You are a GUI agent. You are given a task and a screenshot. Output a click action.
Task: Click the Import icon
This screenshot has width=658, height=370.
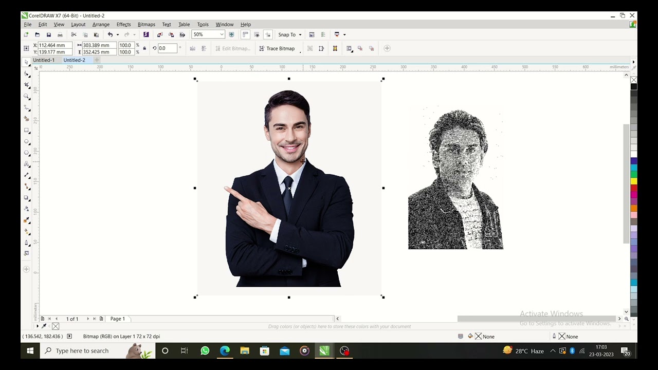160,34
